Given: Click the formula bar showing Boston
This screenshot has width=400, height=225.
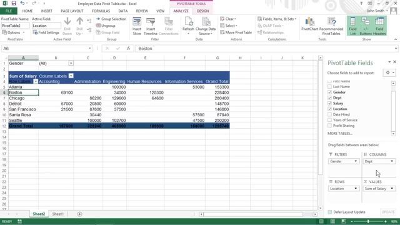Looking at the screenshot, I should click(266, 49).
